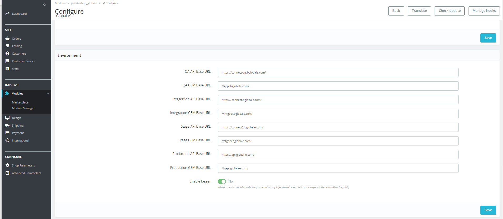Viewport: 503px width, 219px height.
Task: Click the Check update button
Action: pos(449,11)
